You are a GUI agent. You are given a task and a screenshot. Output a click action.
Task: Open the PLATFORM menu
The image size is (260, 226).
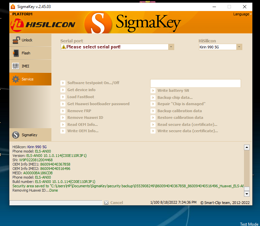click(x=21, y=14)
